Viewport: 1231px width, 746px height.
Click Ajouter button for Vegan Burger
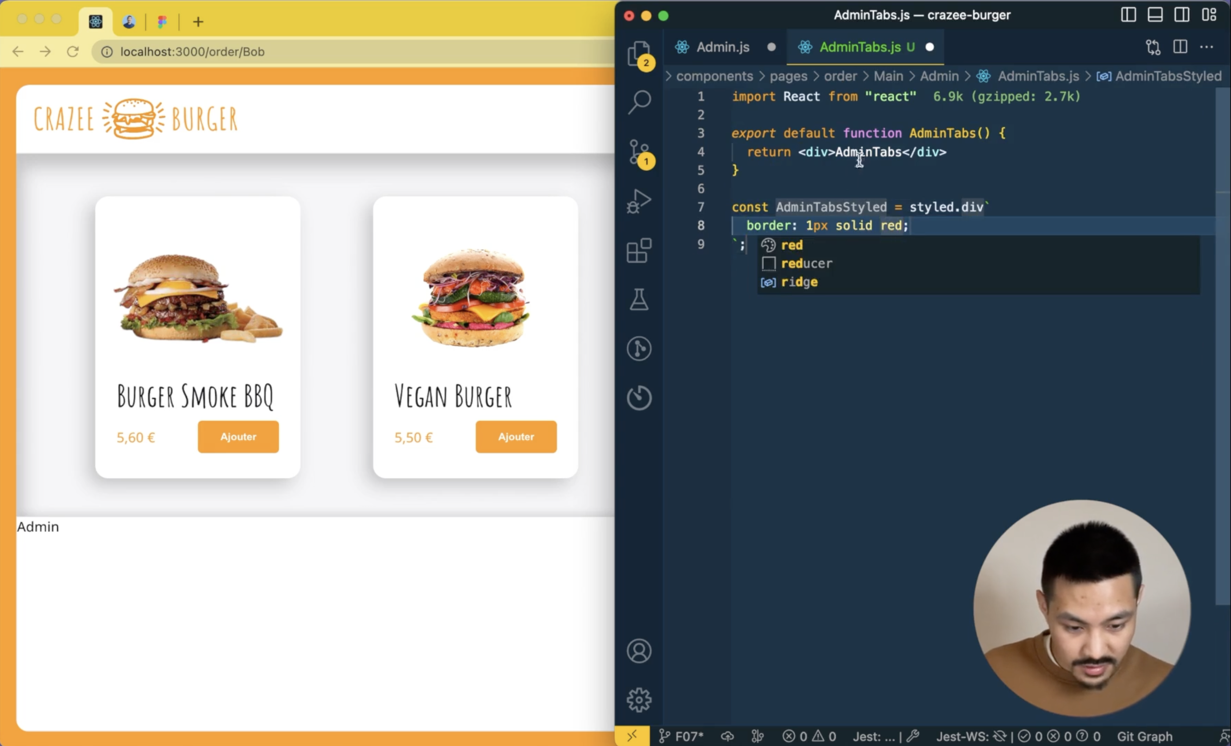click(x=516, y=437)
